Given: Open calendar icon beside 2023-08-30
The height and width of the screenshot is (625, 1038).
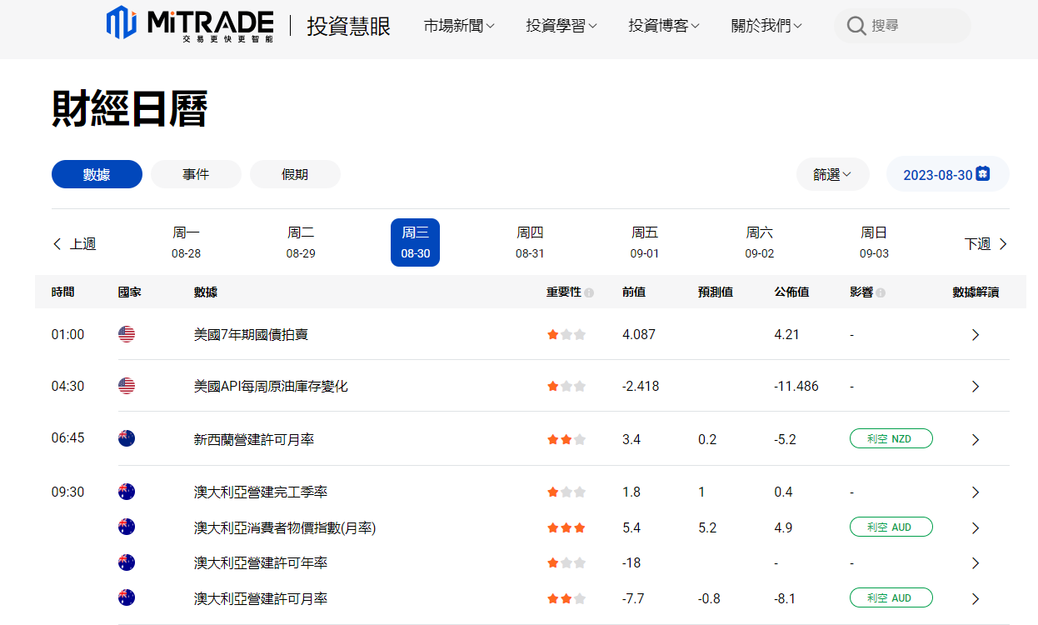Looking at the screenshot, I should [x=983, y=174].
